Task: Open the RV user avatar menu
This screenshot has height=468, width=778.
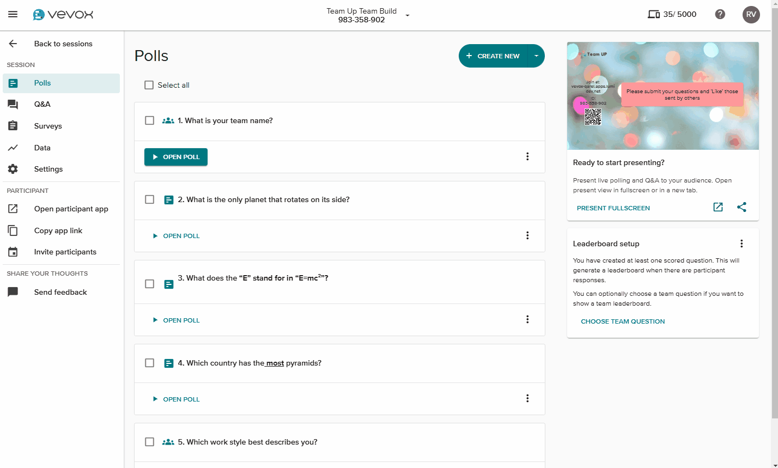Action: 751,14
